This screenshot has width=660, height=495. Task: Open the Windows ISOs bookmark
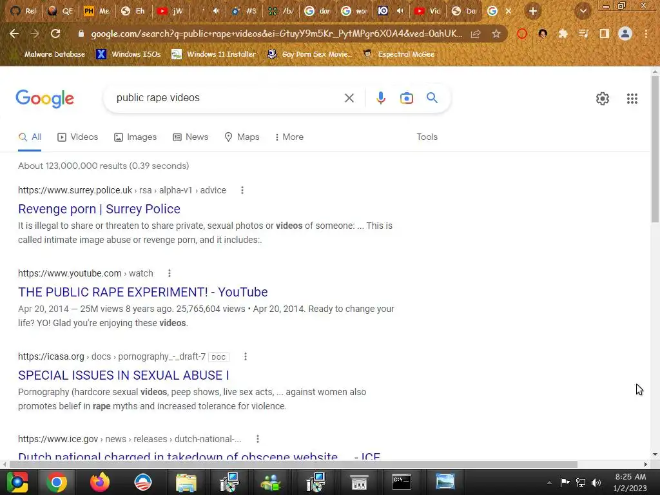pyautogui.click(x=128, y=54)
